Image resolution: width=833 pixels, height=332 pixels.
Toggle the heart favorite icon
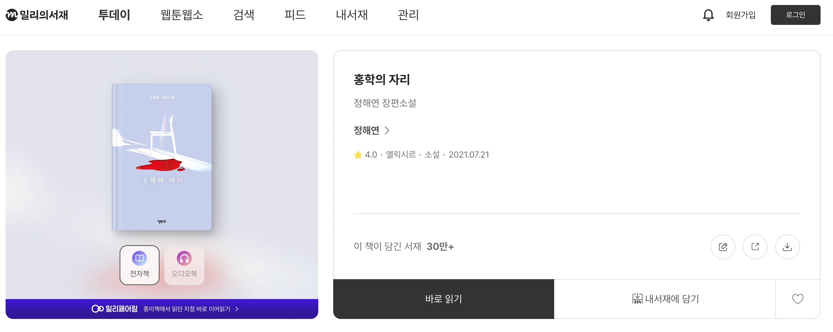pyautogui.click(x=798, y=299)
